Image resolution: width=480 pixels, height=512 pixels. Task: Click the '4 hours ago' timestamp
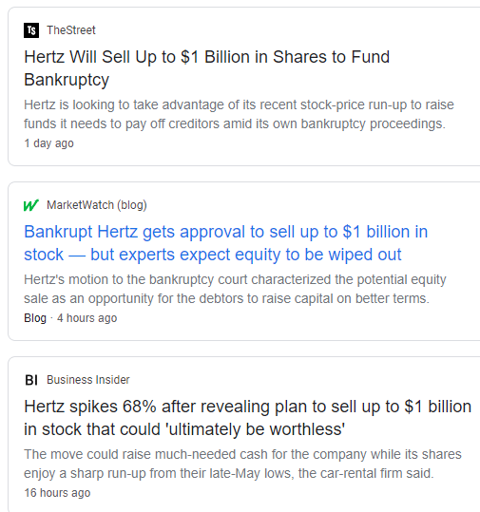(86, 318)
